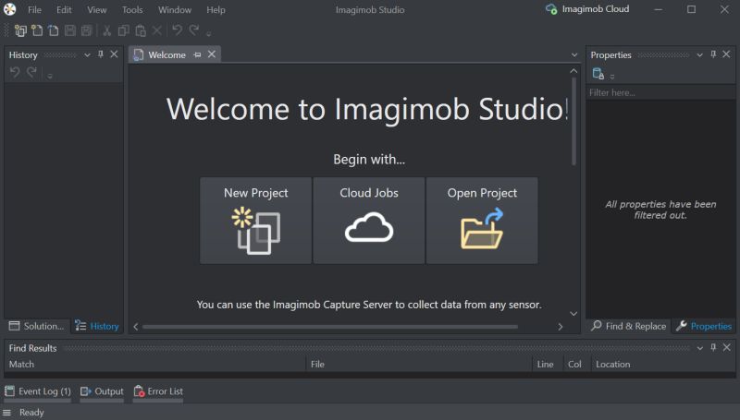Click the Save All toolbar icon
Viewport: 740px width, 420px height.
coord(86,30)
